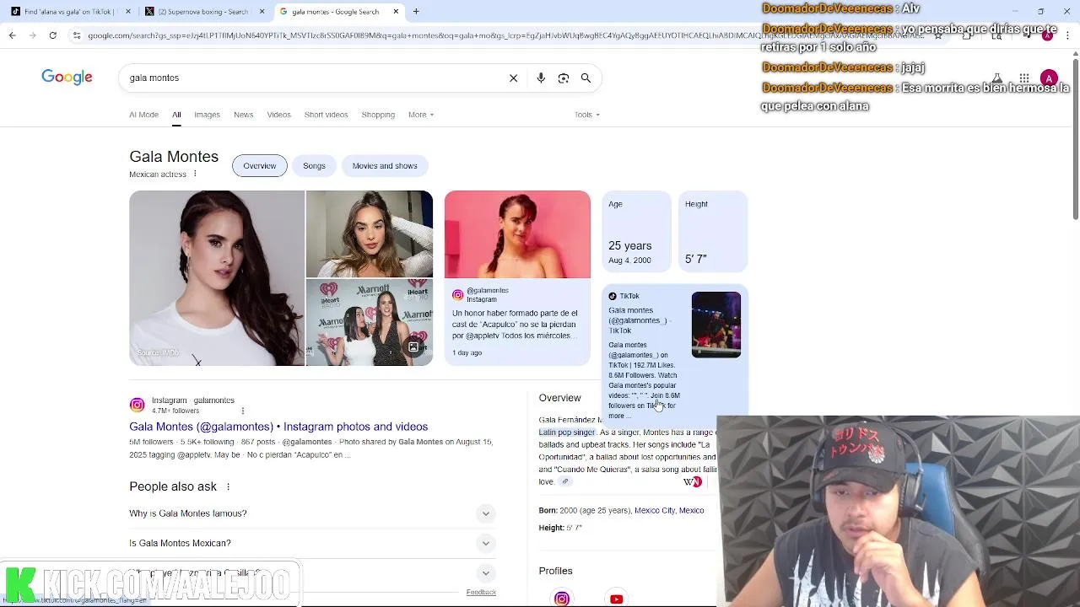1080x607 pixels.
Task: Start voice search with microphone icon
Action: 541,78
